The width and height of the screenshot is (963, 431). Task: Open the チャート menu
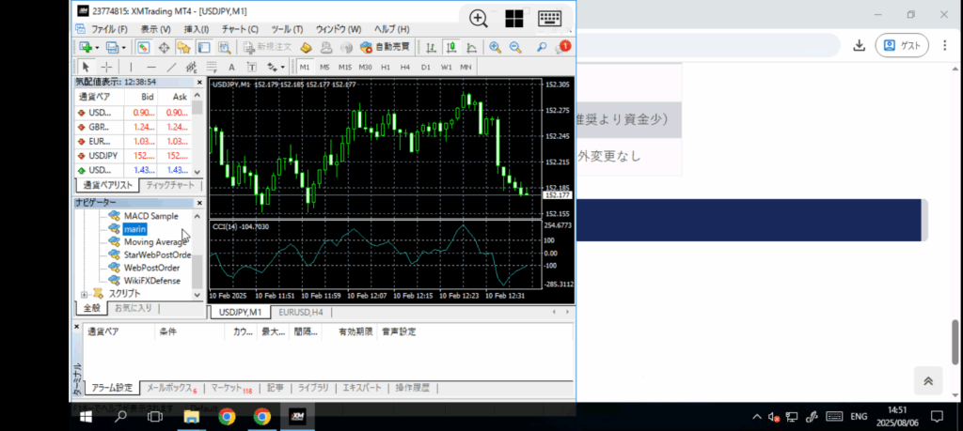click(240, 29)
